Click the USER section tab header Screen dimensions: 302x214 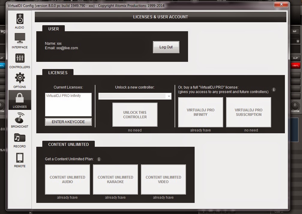(x=54, y=29)
